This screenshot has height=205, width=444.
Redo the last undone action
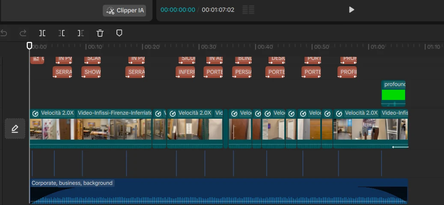23,33
